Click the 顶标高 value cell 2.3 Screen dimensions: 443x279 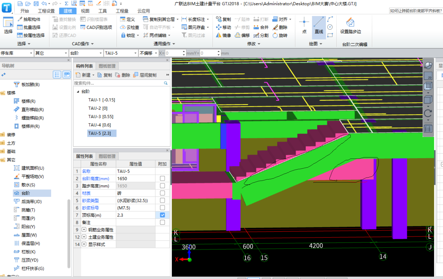click(136, 215)
